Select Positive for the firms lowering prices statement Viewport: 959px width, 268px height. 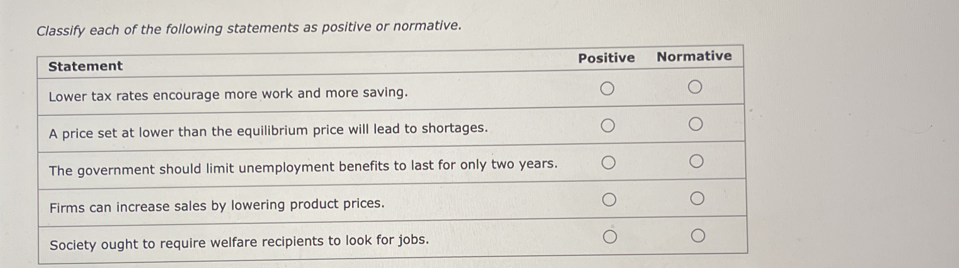pos(609,198)
